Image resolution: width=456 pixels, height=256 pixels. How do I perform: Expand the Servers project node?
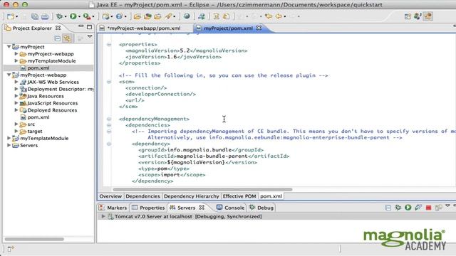click(x=9, y=145)
